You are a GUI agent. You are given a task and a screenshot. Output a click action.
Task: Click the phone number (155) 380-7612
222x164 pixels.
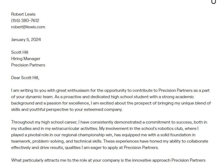[x=25, y=21]
